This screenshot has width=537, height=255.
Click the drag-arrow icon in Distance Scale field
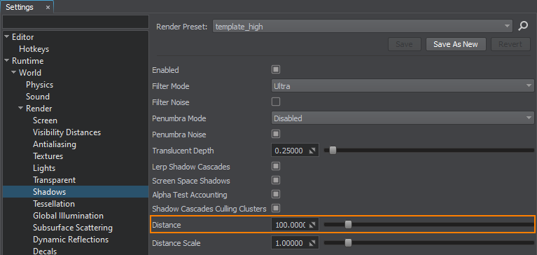click(312, 243)
